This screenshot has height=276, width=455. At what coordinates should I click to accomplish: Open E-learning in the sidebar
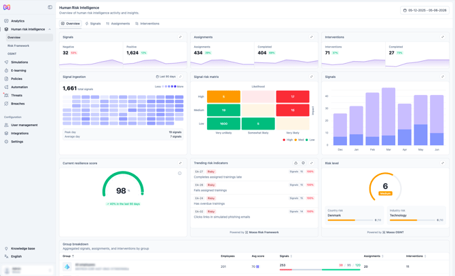tap(18, 71)
